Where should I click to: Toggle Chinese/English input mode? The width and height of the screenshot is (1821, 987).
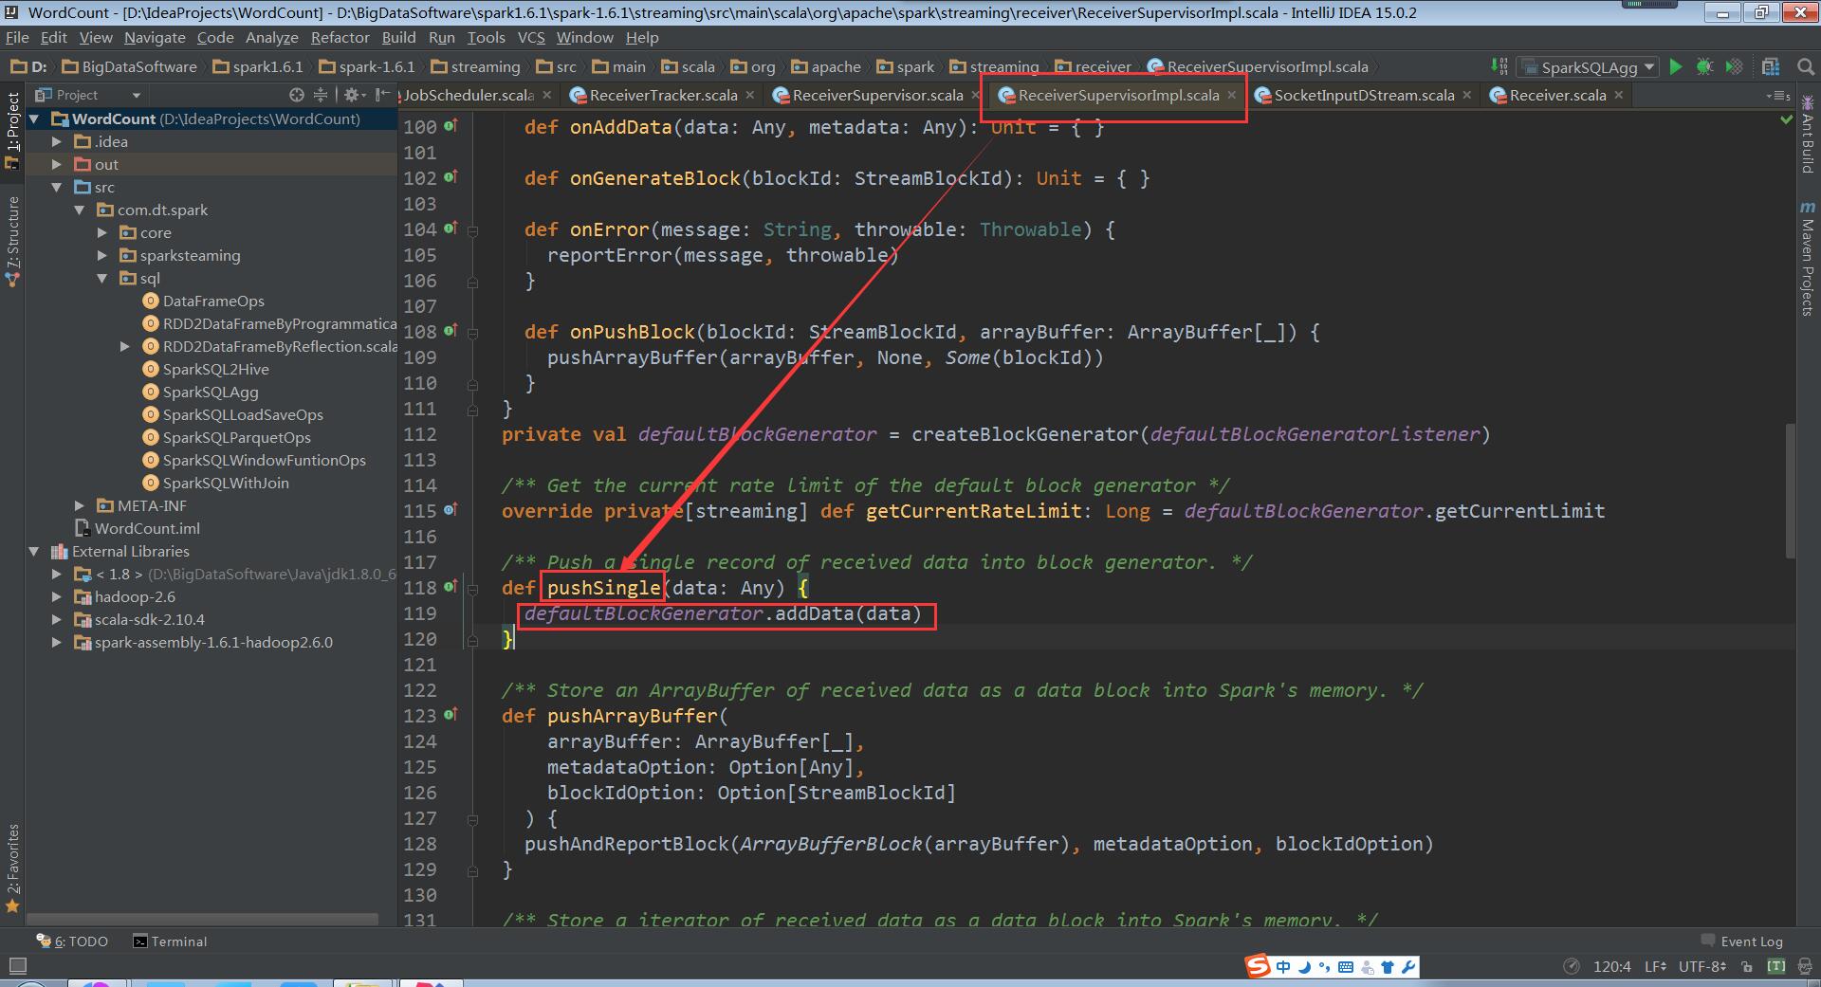coord(1283,967)
